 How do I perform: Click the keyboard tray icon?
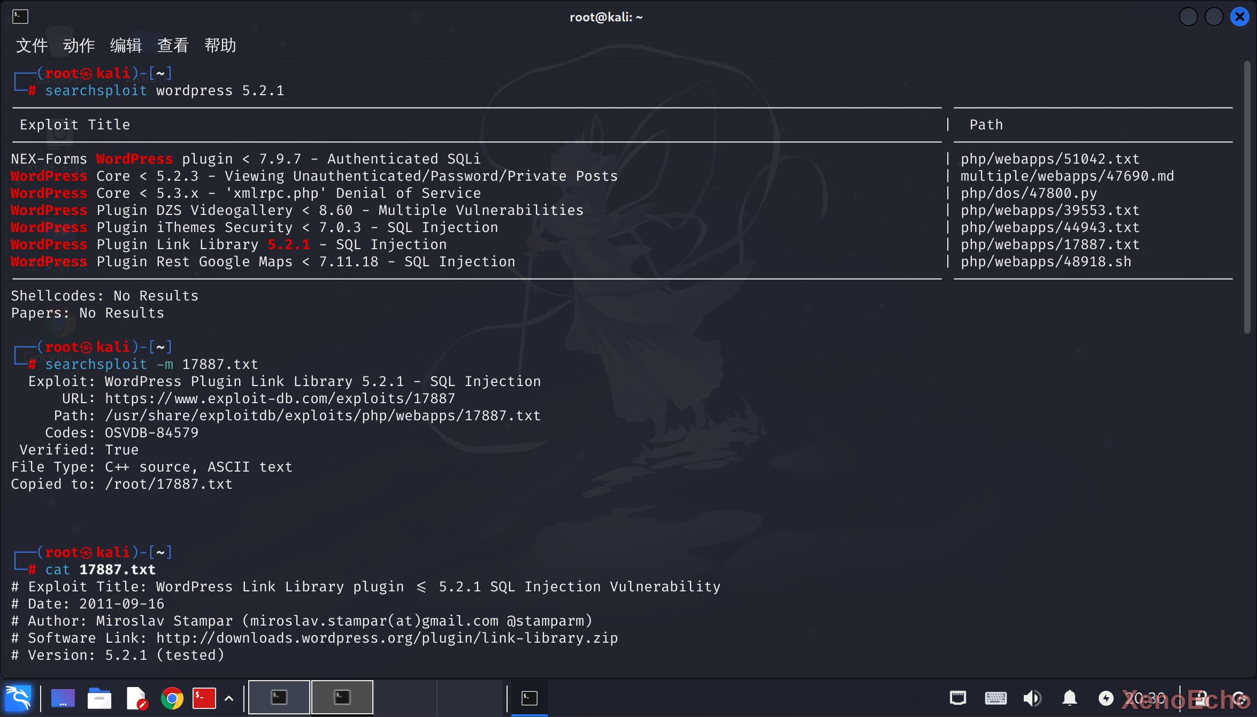pos(995,698)
